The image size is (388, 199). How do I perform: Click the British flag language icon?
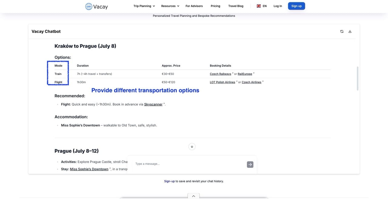point(259,6)
